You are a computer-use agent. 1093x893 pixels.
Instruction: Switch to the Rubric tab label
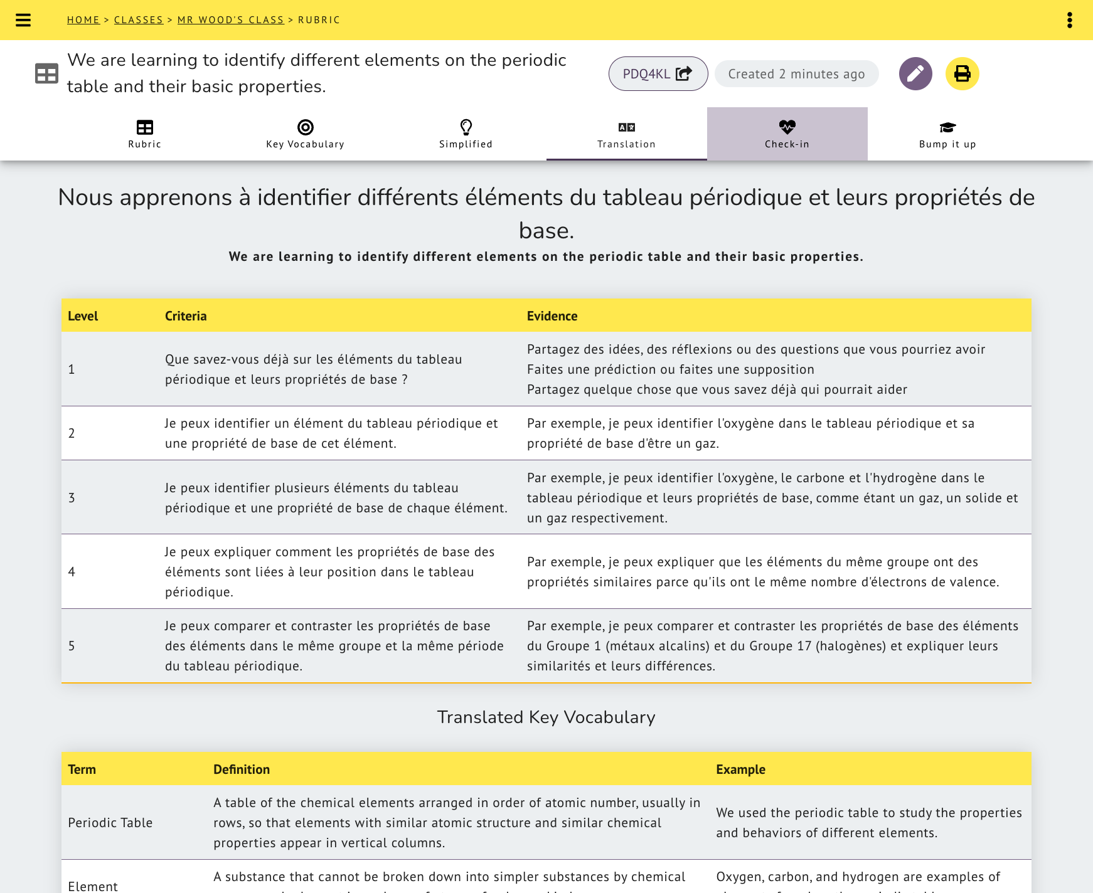(x=145, y=144)
